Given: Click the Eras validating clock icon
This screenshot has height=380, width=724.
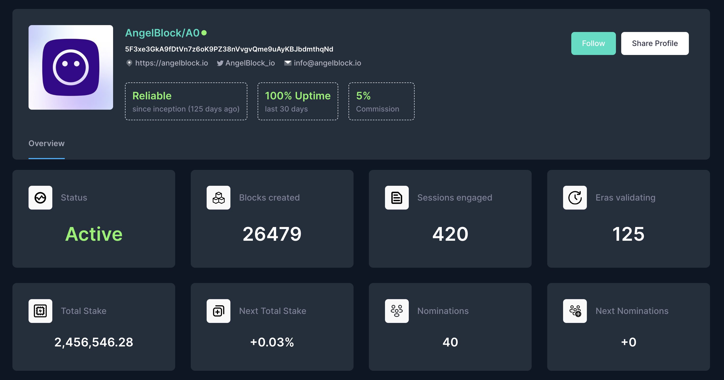Looking at the screenshot, I should [575, 198].
